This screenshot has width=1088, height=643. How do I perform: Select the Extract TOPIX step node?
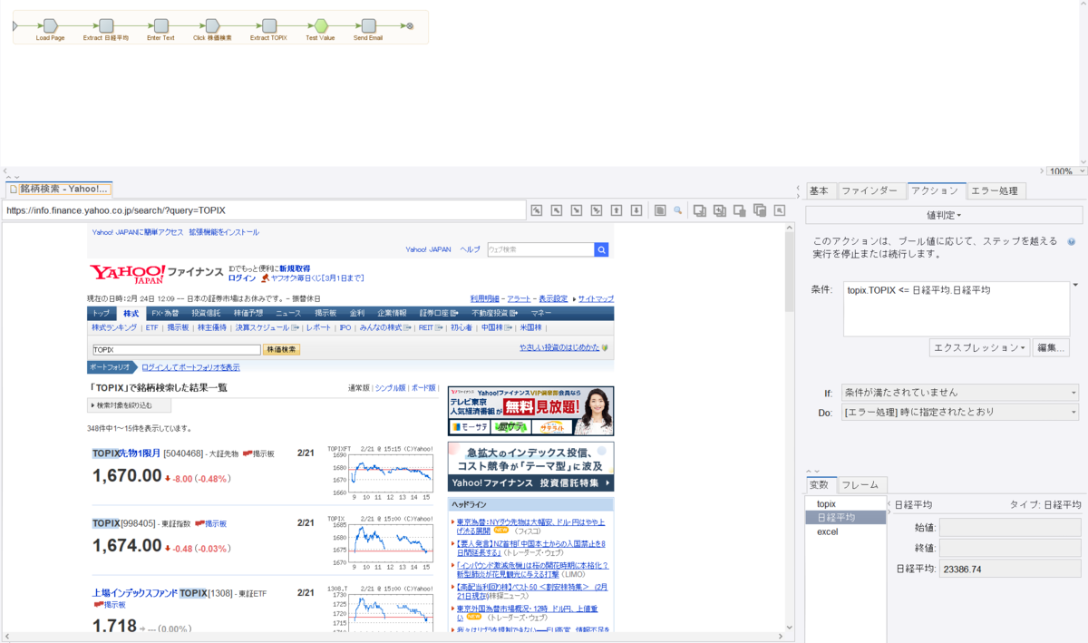pyautogui.click(x=268, y=25)
